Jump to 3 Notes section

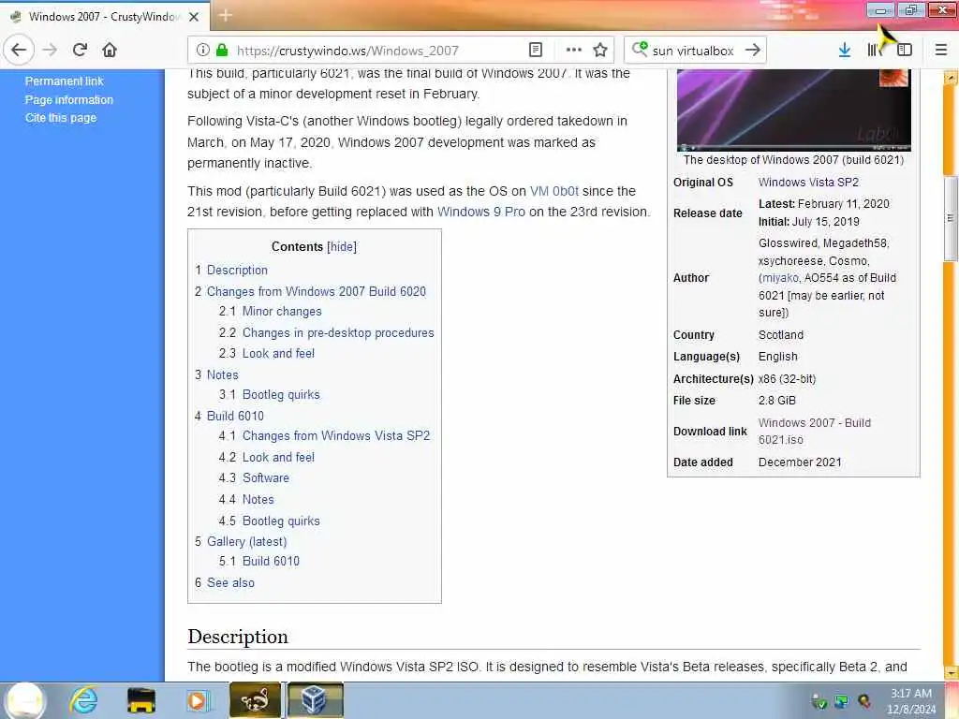pyautogui.click(x=216, y=374)
